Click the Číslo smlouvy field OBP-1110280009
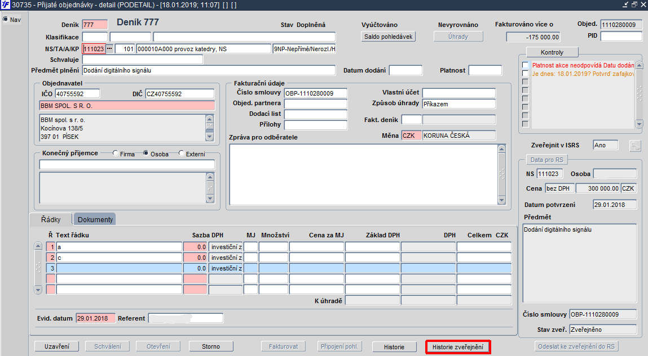Viewport: 648px width, 356px height. coord(316,93)
